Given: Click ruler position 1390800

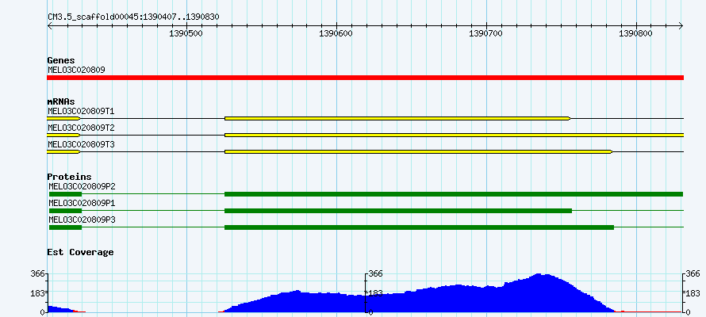Looking at the screenshot, I should click(x=637, y=33).
